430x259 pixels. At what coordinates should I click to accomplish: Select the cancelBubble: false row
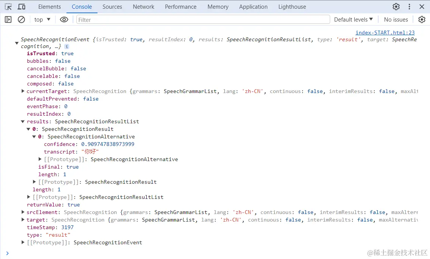tap(56, 68)
